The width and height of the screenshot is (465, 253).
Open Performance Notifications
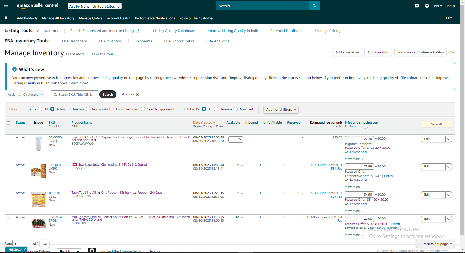tap(155, 18)
